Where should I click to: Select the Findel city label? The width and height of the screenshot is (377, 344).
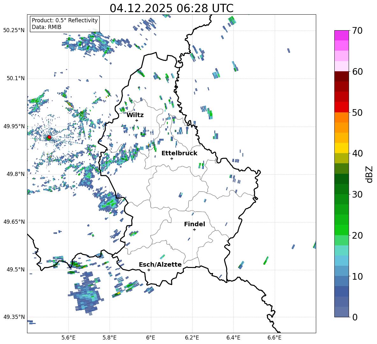point(195,224)
